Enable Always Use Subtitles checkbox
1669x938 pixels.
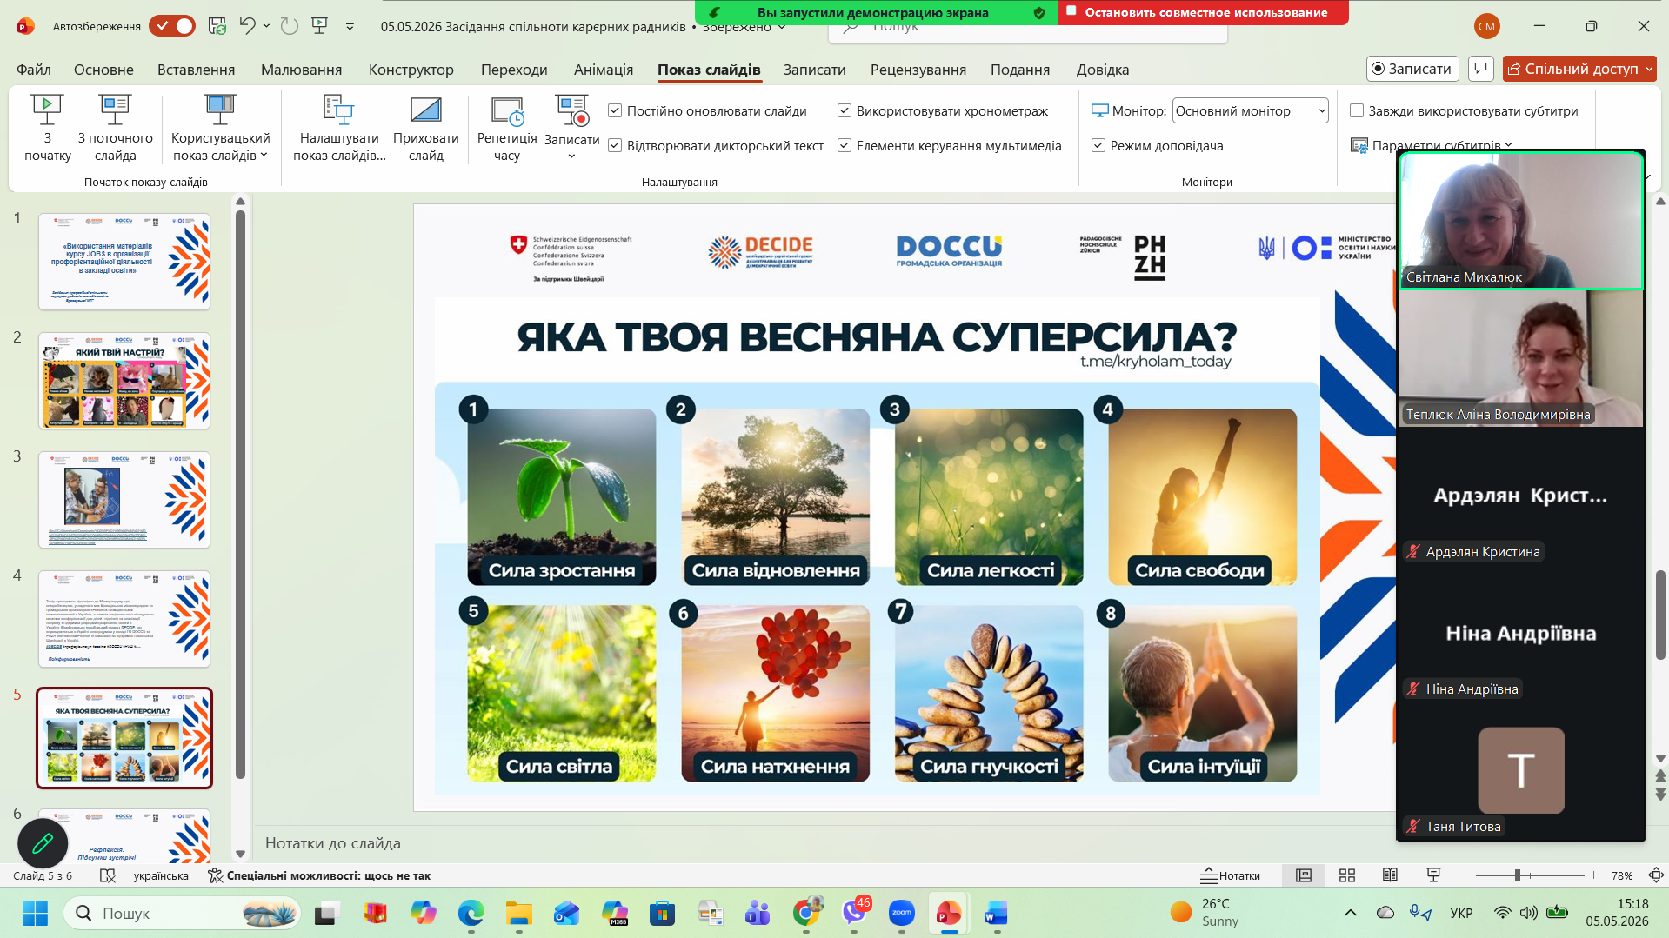click(1357, 110)
